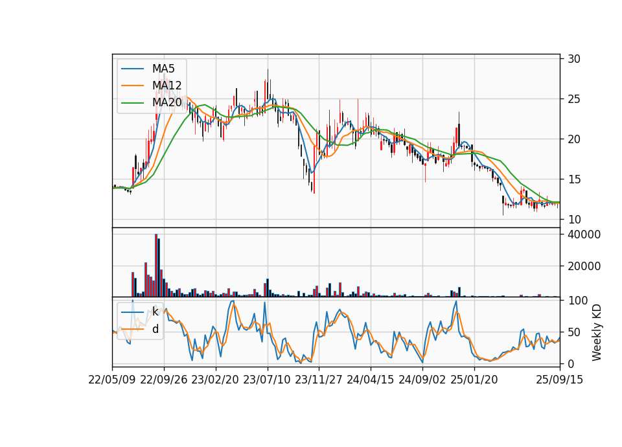Click the 24/09/02 date tick label

click(x=422, y=380)
